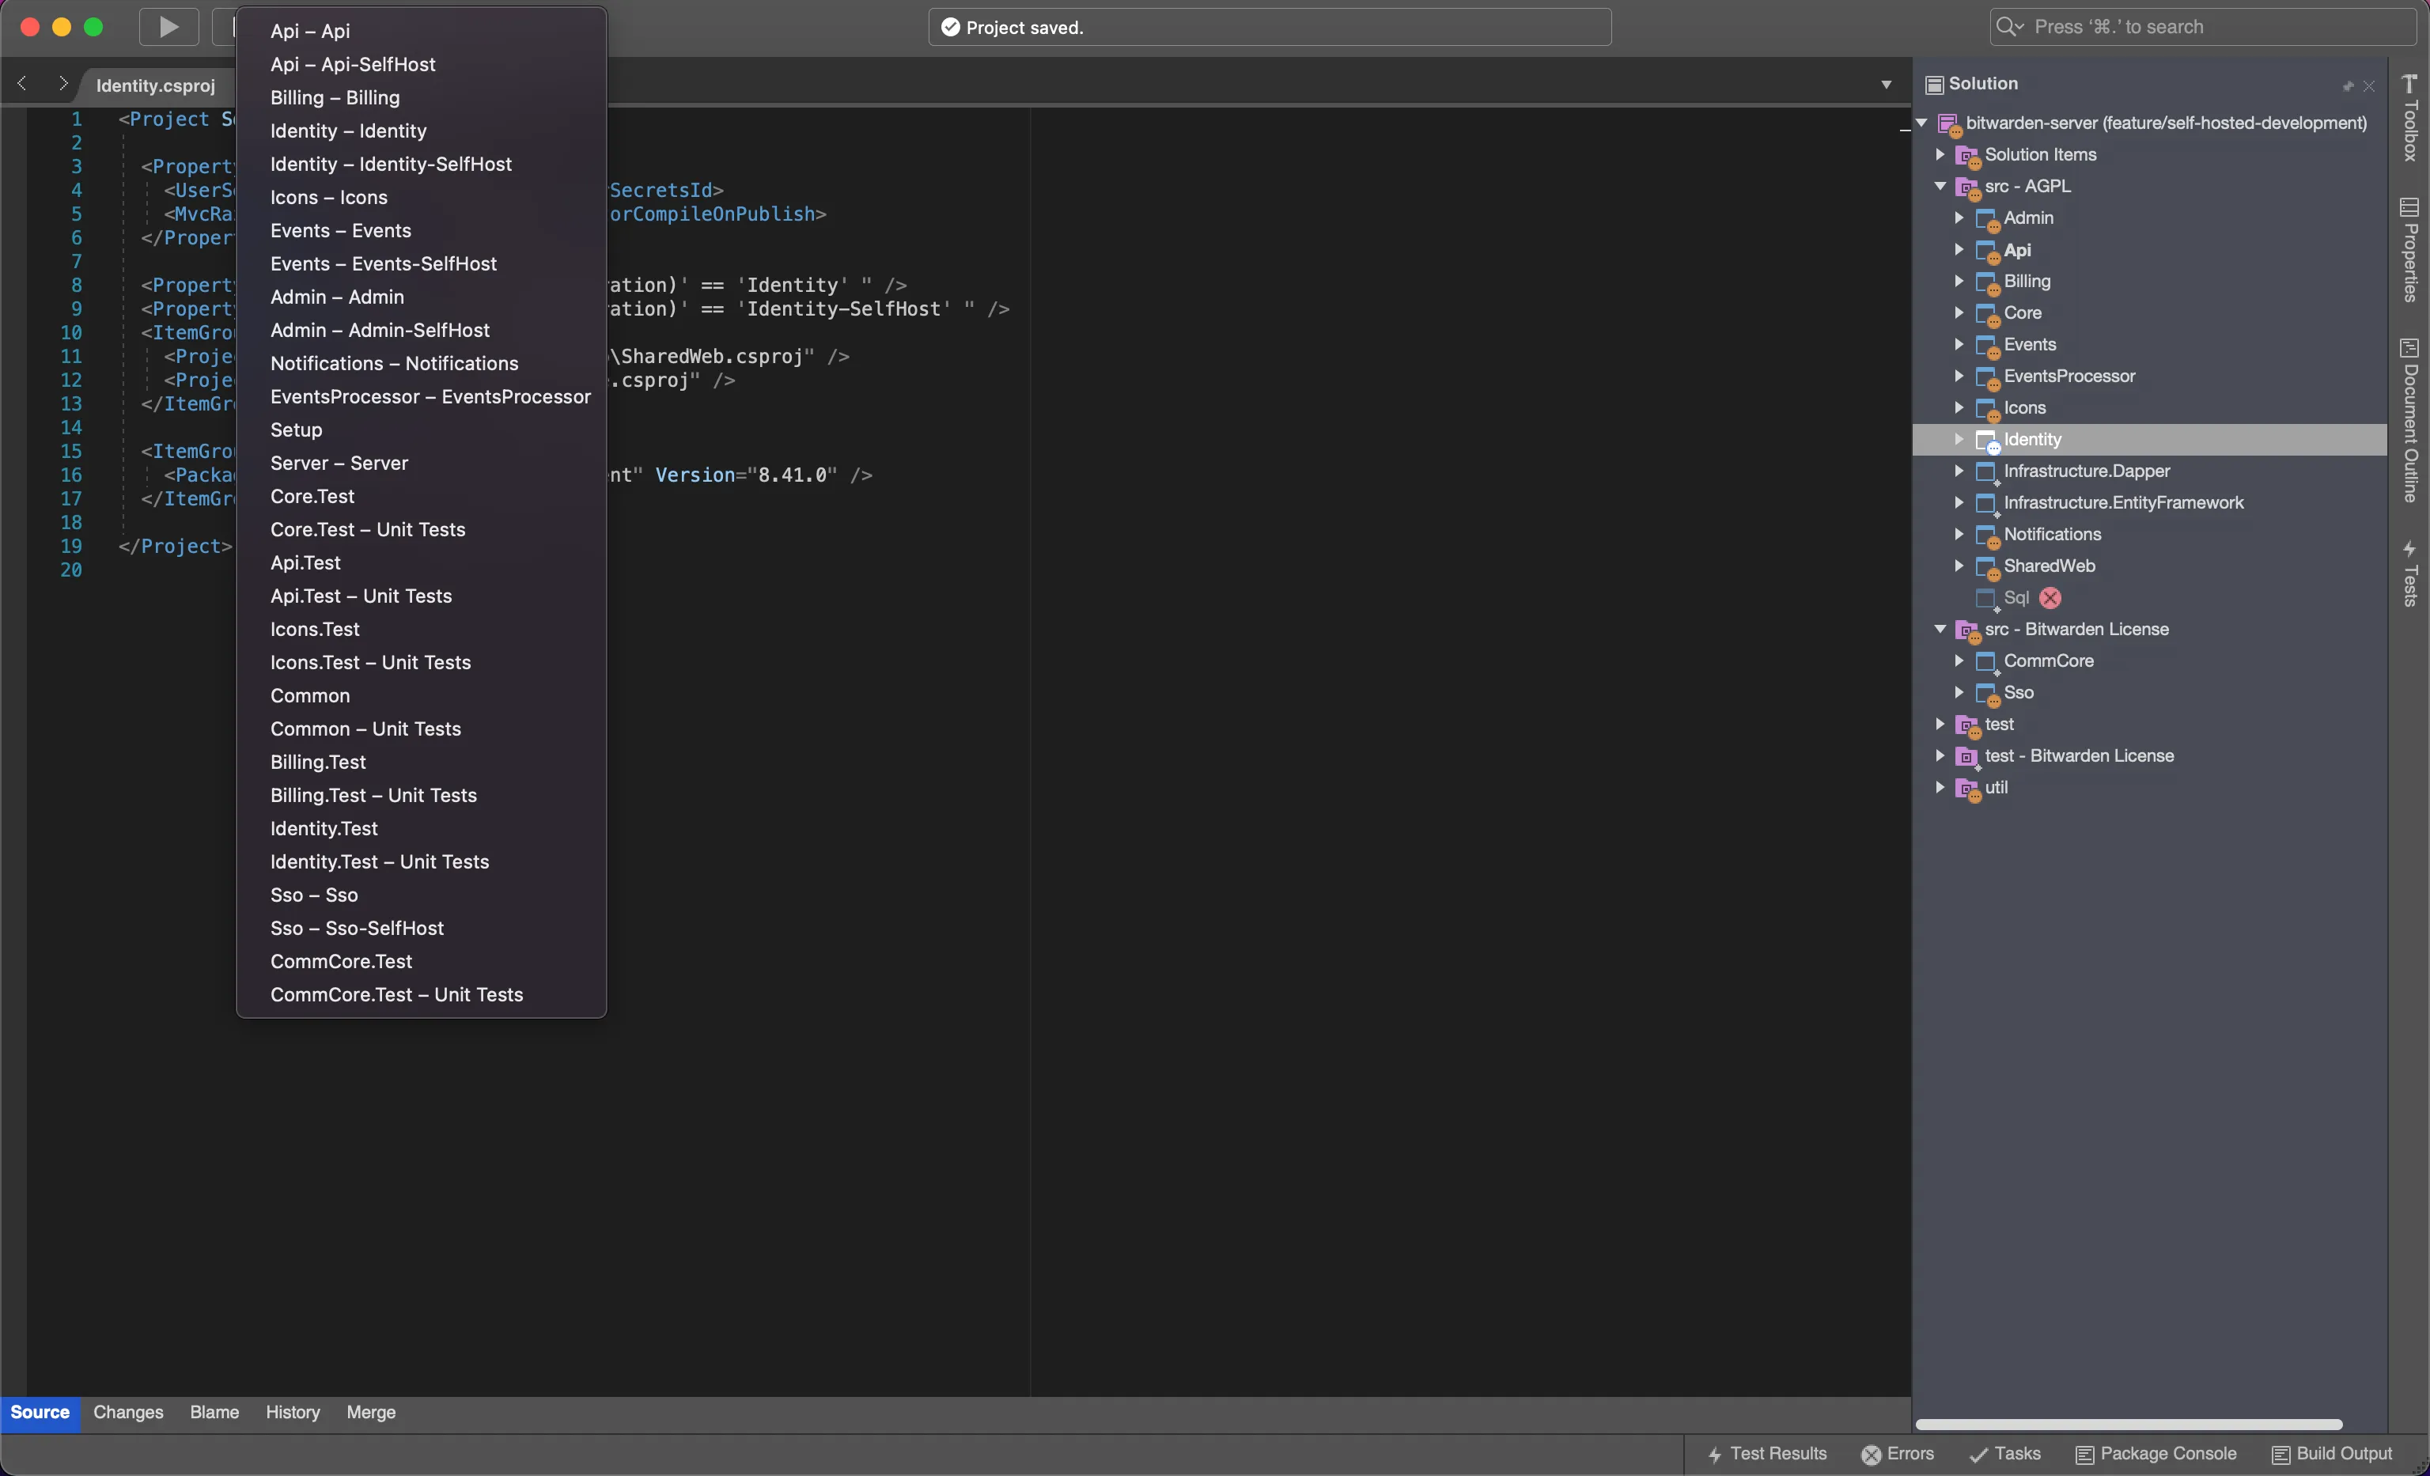Open the Errors panel
The width and height of the screenshot is (2430, 1476).
tap(1897, 1453)
